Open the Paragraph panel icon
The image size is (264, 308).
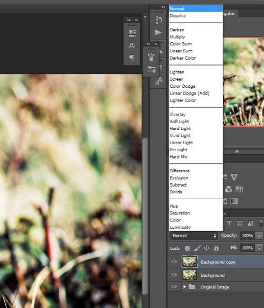(x=132, y=58)
